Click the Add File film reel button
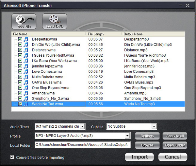Image resolution: width=196 pixels, height=166 pixels. coord(24,21)
